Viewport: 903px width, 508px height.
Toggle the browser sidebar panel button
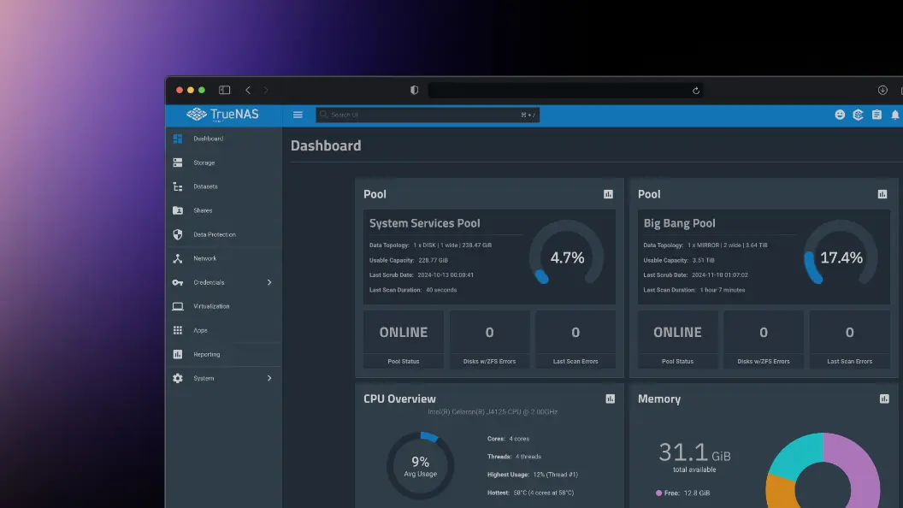coord(224,90)
